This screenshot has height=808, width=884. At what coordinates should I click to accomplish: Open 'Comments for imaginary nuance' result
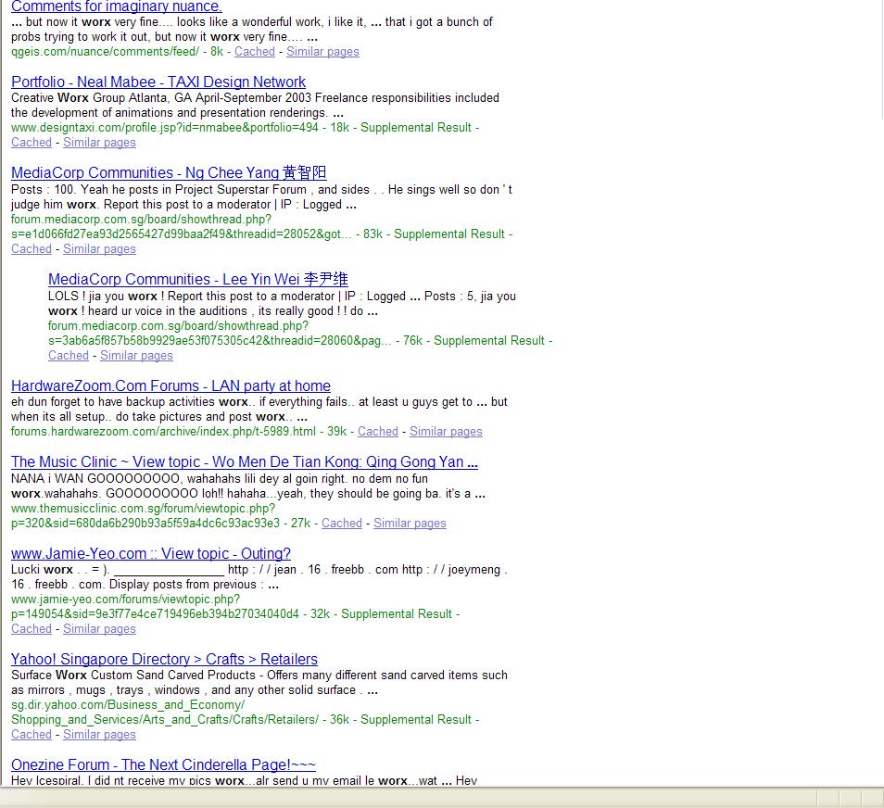click(x=116, y=6)
